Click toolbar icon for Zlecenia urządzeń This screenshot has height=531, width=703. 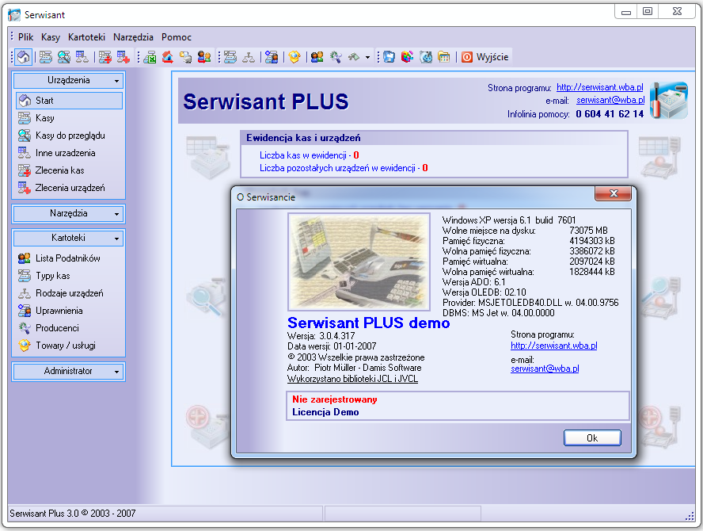click(x=123, y=57)
